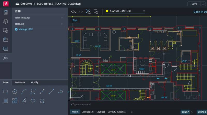Click the 100SF room label
Screen dimensions: 207x115
[142, 69]
